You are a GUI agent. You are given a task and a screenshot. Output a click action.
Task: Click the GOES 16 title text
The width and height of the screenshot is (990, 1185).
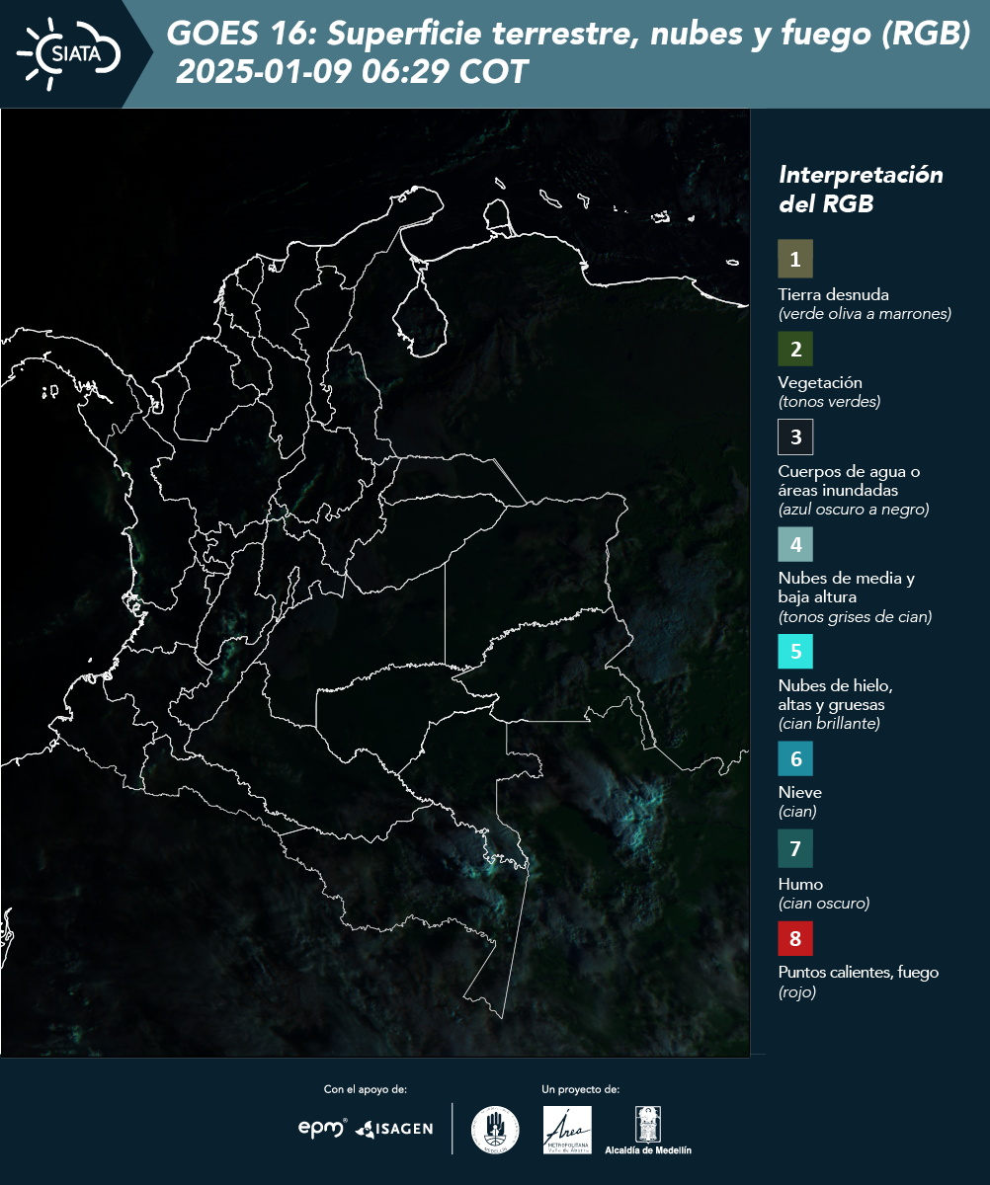[569, 35]
